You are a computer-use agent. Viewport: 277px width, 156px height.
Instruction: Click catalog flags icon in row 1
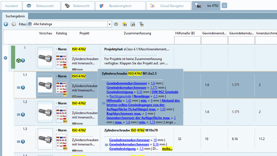click(x=61, y=61)
